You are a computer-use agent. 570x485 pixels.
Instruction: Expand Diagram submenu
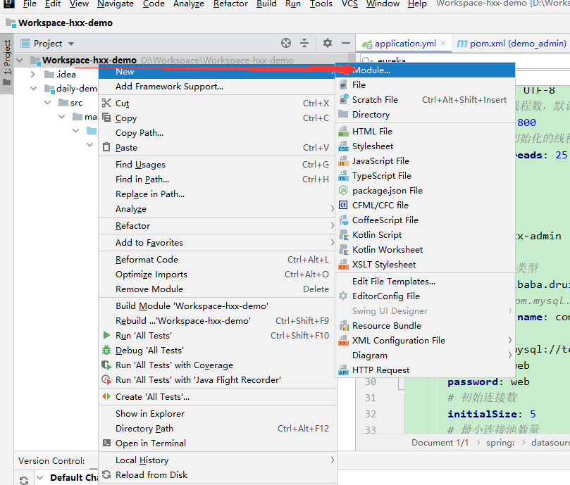point(426,355)
